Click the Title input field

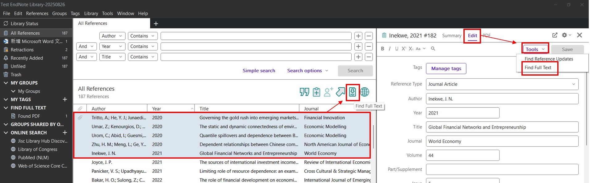[502, 127]
